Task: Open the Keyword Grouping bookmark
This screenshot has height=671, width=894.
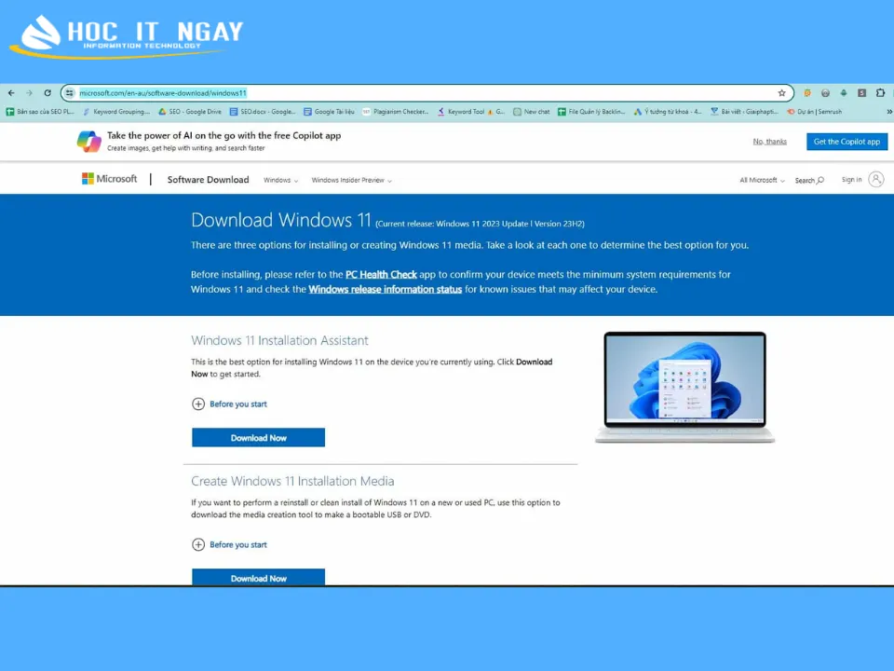Action: [x=116, y=112]
